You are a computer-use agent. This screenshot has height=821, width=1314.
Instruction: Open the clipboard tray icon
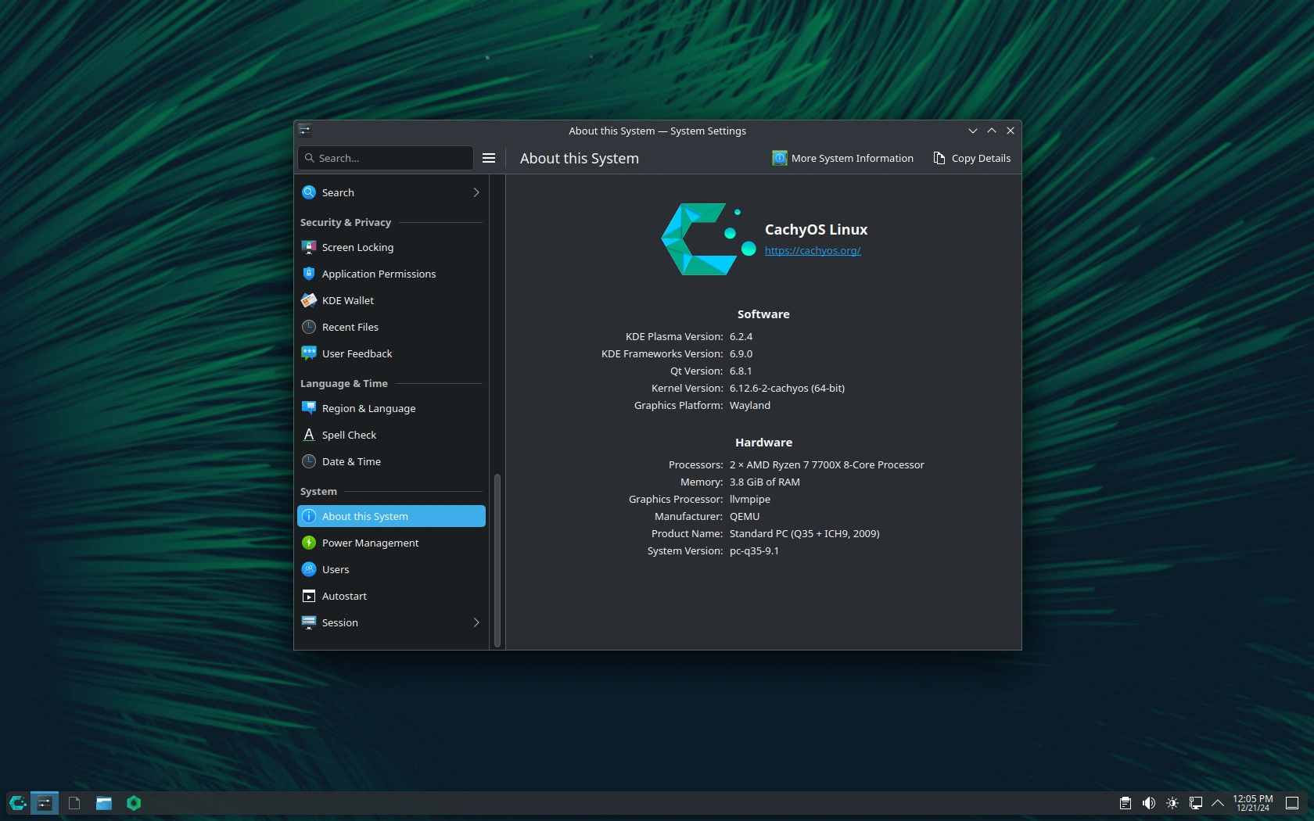tap(1125, 803)
